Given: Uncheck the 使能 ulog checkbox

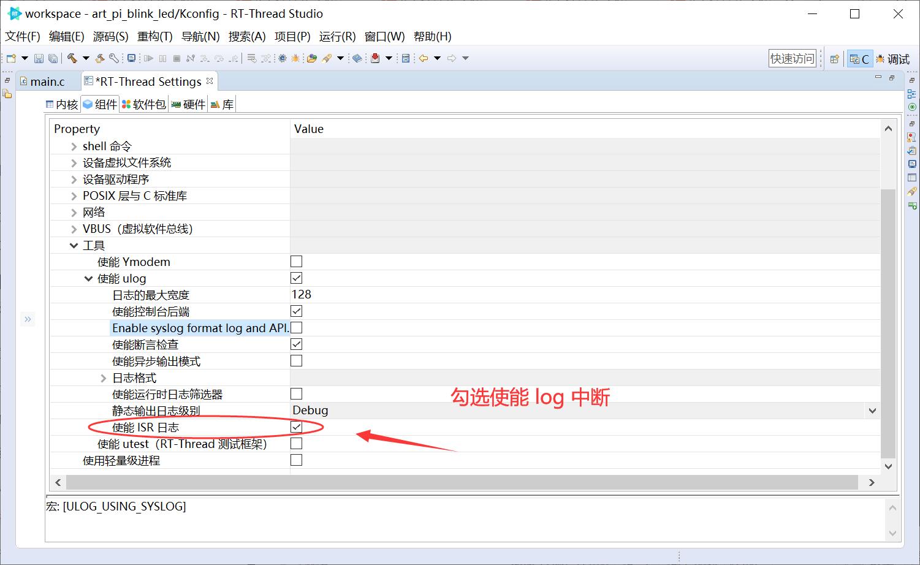Looking at the screenshot, I should coord(297,278).
